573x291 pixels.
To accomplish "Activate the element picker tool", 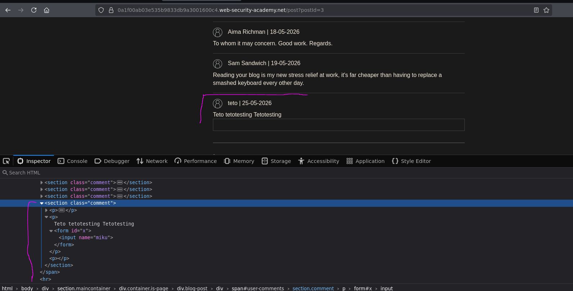I will coord(6,161).
